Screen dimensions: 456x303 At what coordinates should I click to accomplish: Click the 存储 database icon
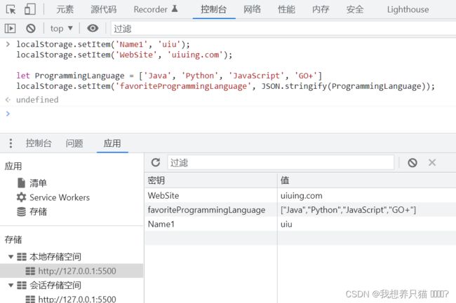click(x=21, y=211)
